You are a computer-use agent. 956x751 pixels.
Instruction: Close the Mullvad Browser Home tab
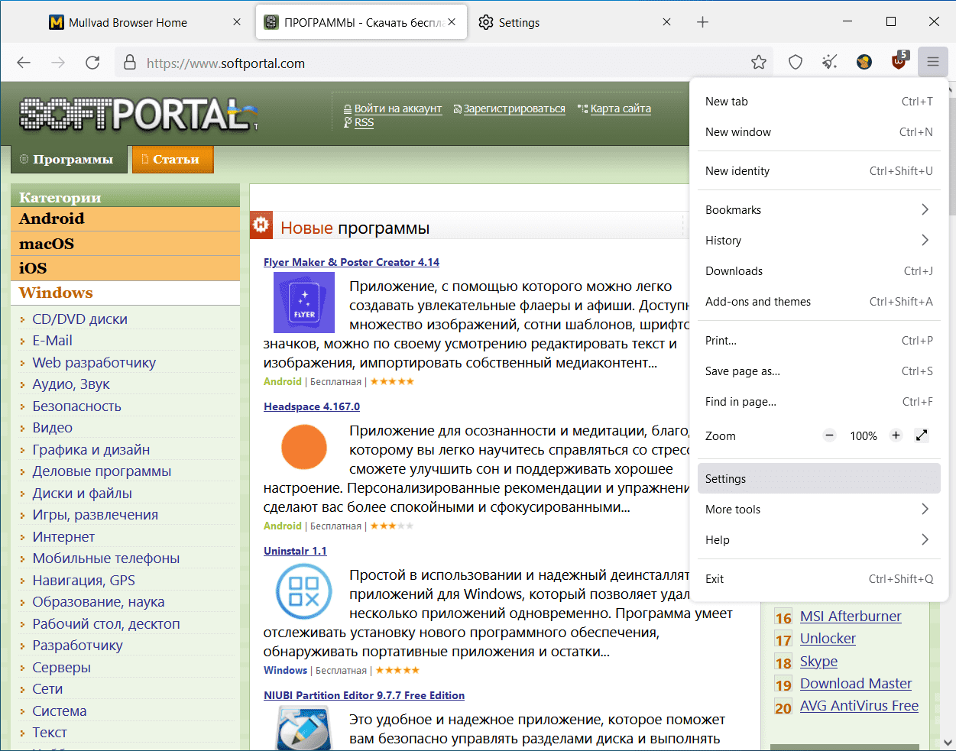pyautogui.click(x=237, y=22)
